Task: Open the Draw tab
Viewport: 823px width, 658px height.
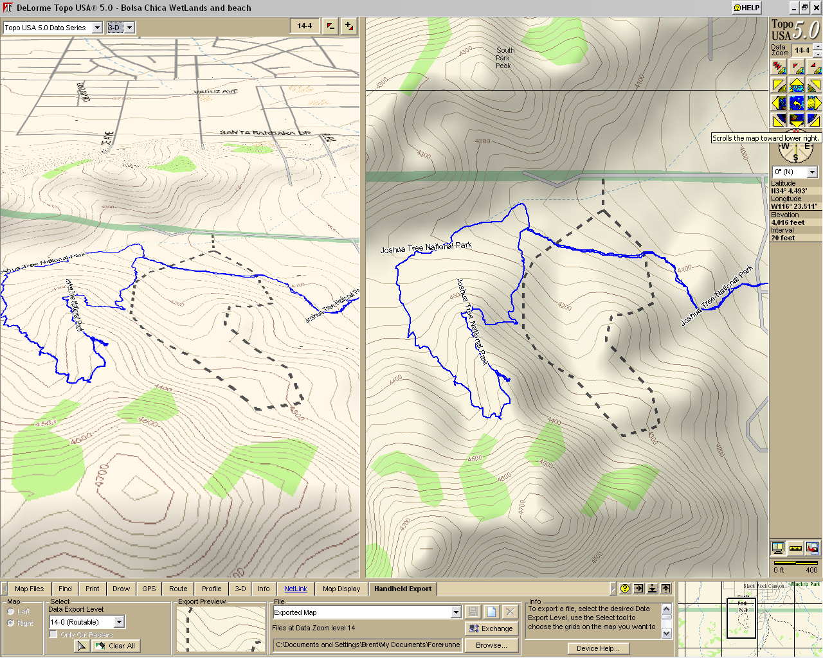Action: click(121, 589)
